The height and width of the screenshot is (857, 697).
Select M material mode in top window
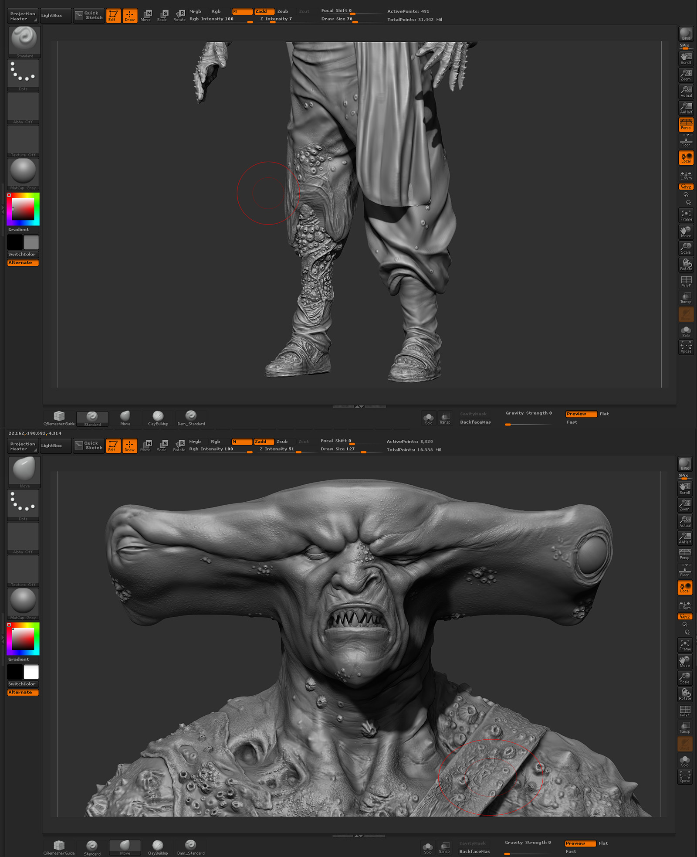[x=242, y=12]
